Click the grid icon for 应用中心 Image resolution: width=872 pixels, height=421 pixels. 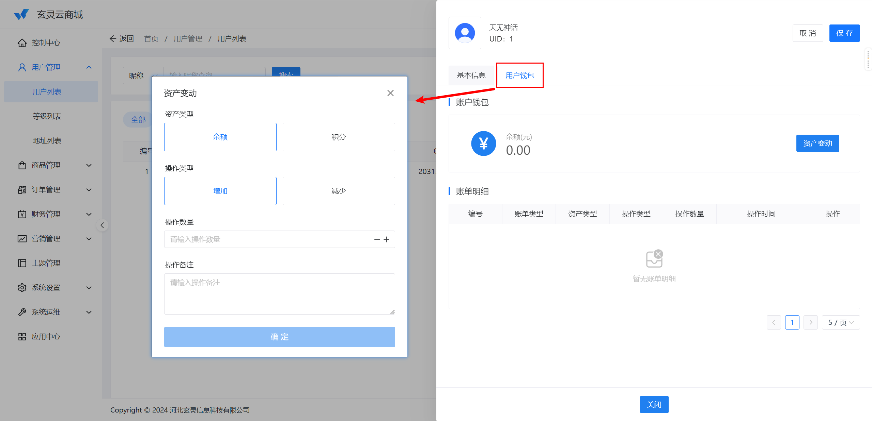pyautogui.click(x=22, y=337)
